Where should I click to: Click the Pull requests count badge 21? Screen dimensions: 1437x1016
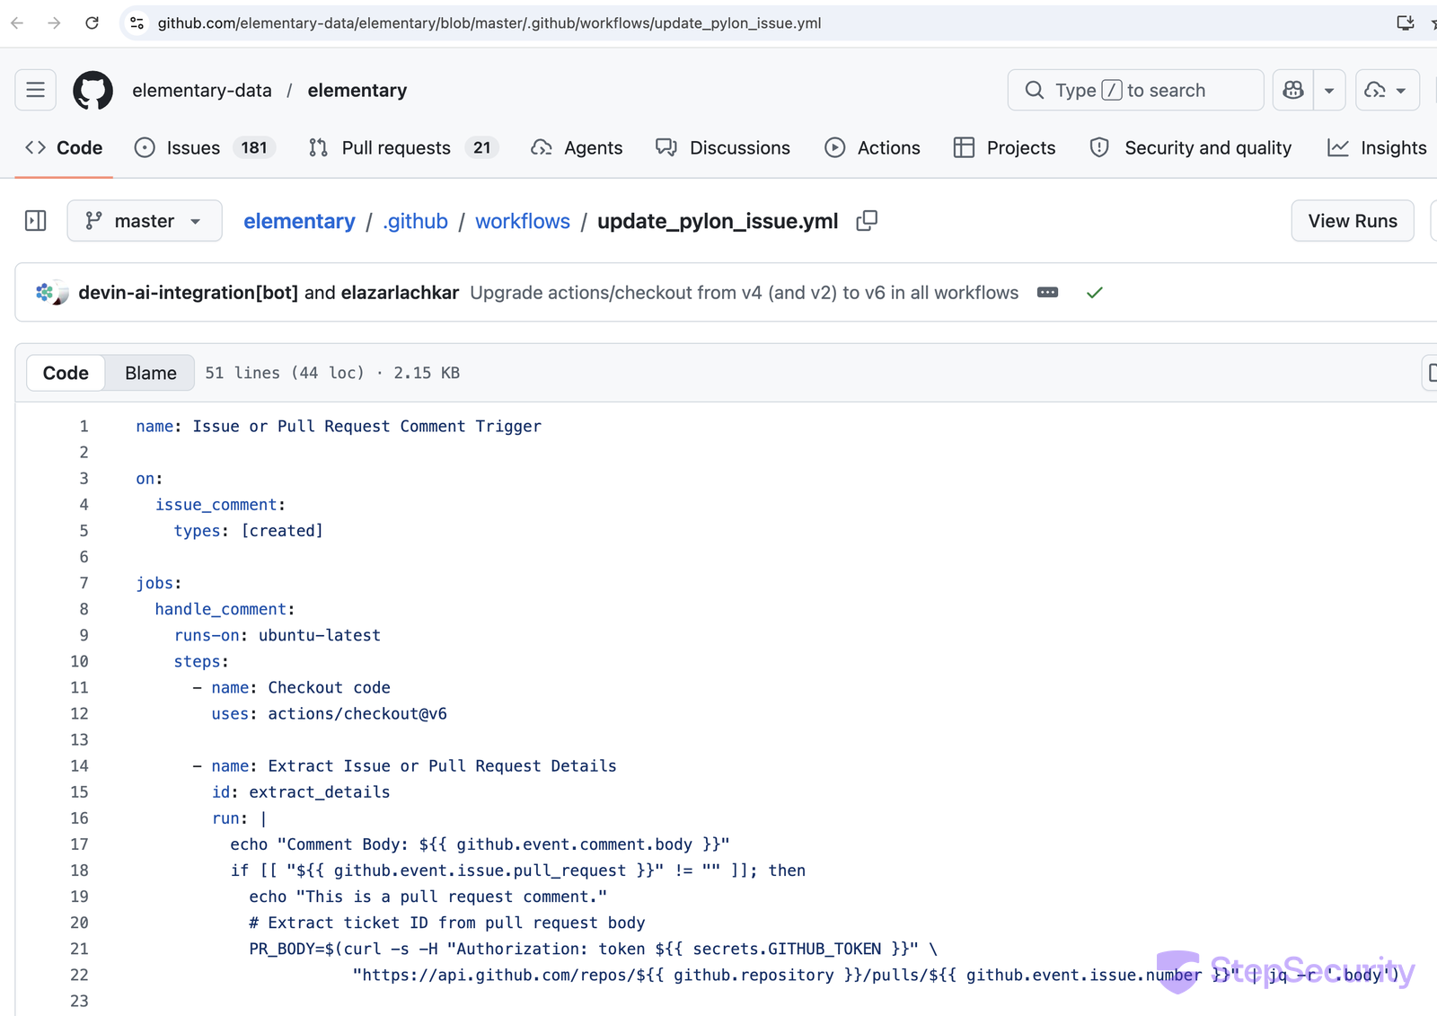pos(482,147)
